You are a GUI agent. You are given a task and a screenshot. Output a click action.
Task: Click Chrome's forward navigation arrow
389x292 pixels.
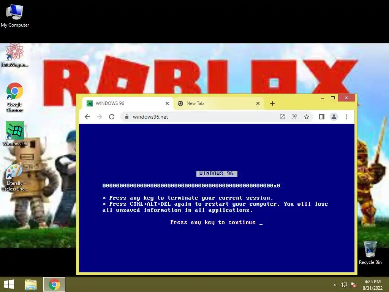click(100, 117)
